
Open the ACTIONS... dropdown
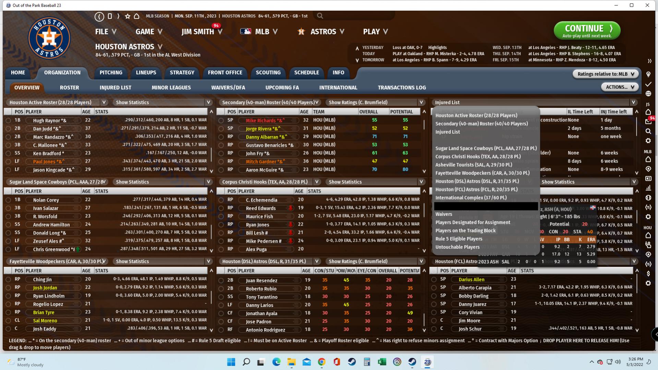(x=620, y=87)
